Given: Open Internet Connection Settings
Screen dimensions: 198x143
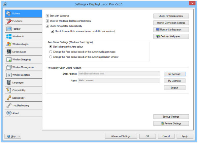Looking at the screenshot, I should pyautogui.click(x=171, y=23).
